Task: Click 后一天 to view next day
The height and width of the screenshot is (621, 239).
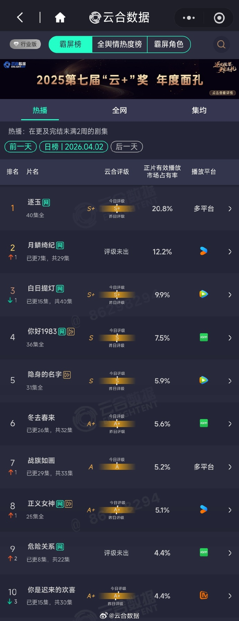Action: click(126, 147)
